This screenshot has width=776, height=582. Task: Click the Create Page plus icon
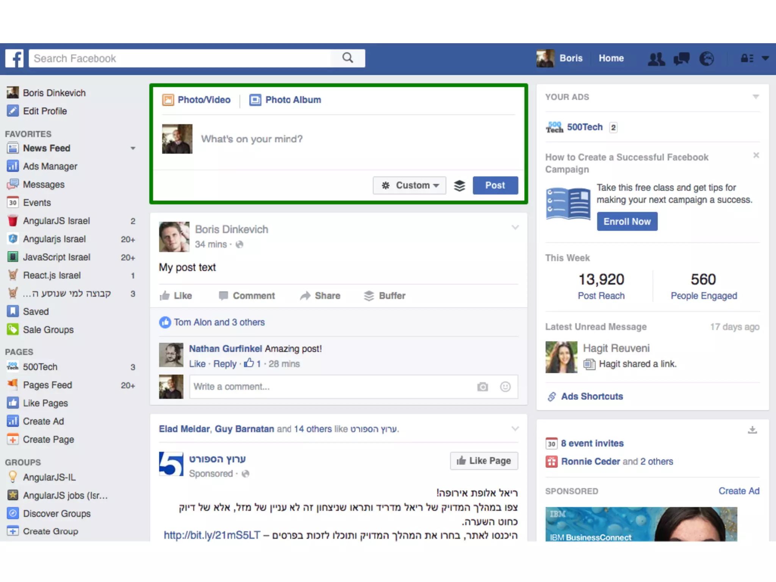click(13, 439)
